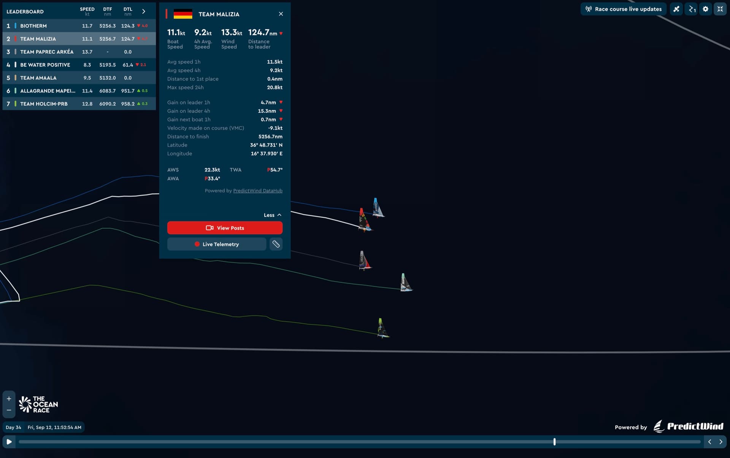Click the date Fri, Sep 12 timestamp

point(54,427)
